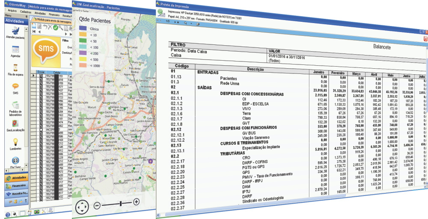428x219 pixels.
Task: Uncheck Enviar box on row ending 1577
Action: coord(41,86)
